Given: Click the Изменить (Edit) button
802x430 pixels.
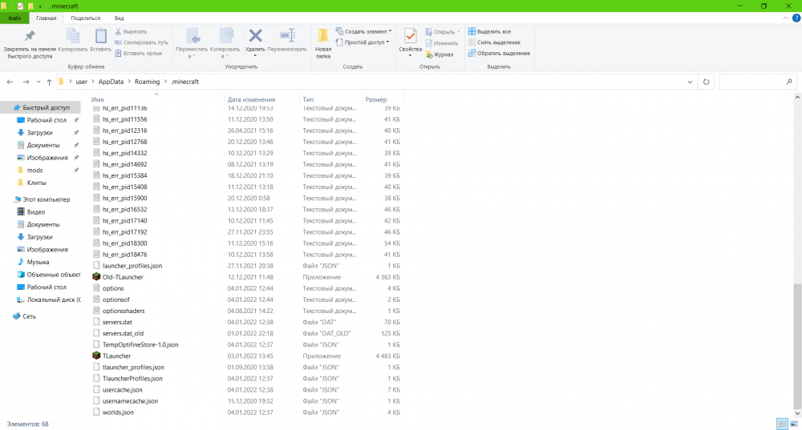Looking at the screenshot, I should 441,43.
